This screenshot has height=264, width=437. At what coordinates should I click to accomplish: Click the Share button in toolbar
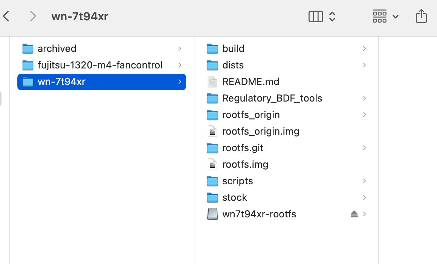(x=421, y=16)
